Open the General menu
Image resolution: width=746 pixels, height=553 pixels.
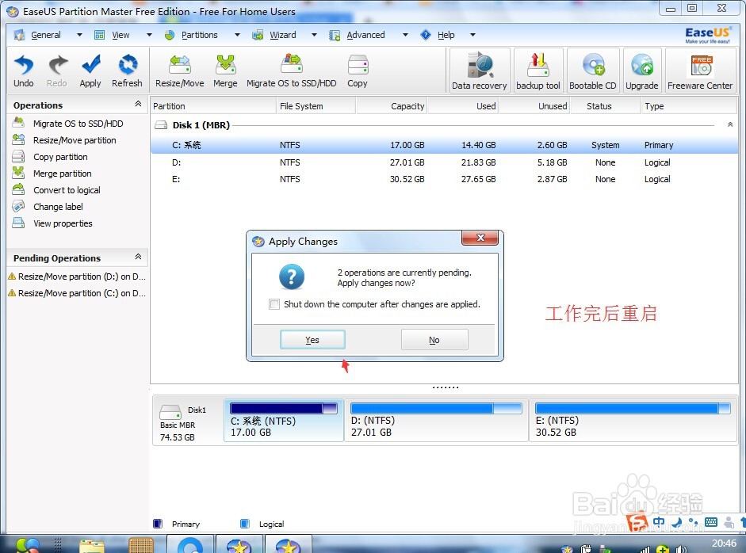(46, 35)
